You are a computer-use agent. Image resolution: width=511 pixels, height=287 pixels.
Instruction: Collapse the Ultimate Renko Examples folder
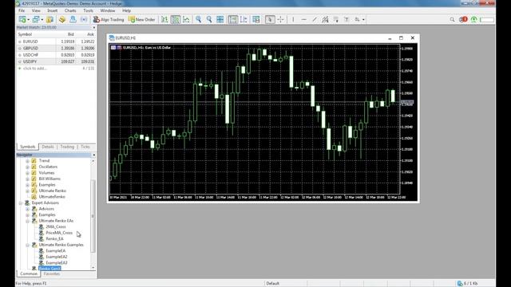pyautogui.click(x=27, y=245)
